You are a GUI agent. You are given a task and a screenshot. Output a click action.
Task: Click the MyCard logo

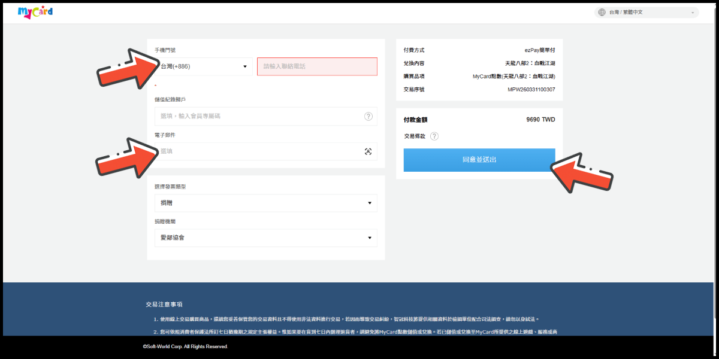(x=35, y=12)
